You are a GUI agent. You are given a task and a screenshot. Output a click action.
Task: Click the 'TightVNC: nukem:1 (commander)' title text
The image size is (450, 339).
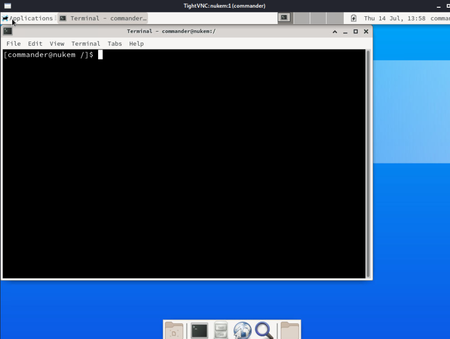225,6
